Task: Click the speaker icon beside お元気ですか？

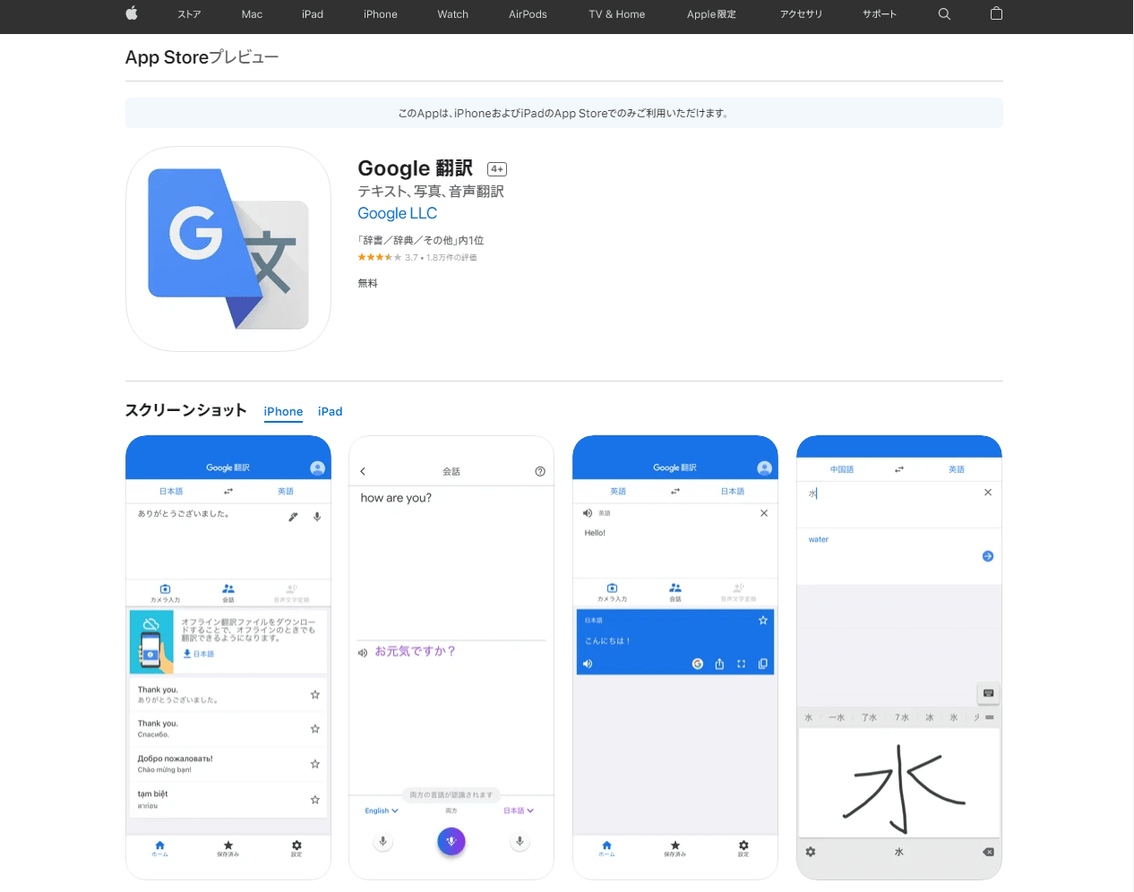Action: [x=363, y=653]
